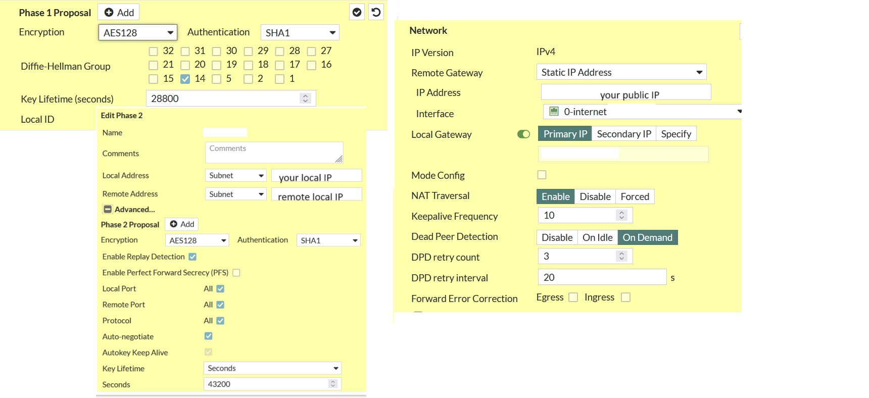Viewport: 869px width, 398px height.
Task: Toggle Remote Port All checkbox
Action: [220, 305]
